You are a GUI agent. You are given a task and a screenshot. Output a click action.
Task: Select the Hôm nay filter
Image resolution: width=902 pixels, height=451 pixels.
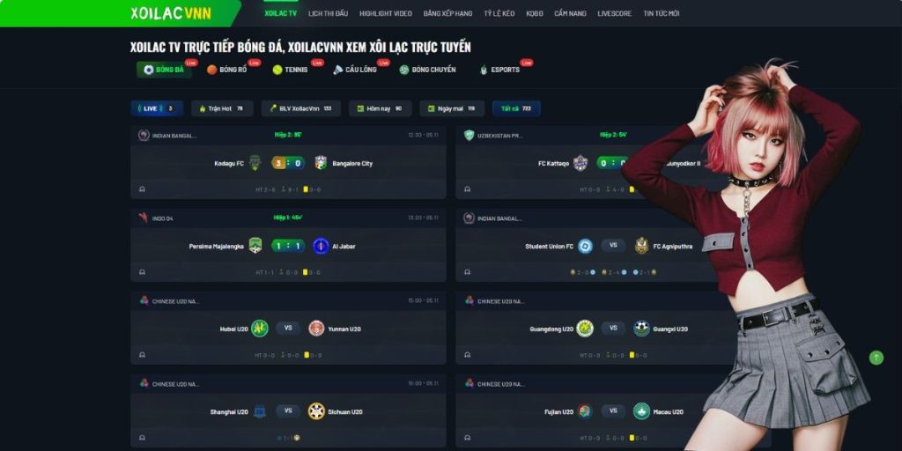click(381, 108)
